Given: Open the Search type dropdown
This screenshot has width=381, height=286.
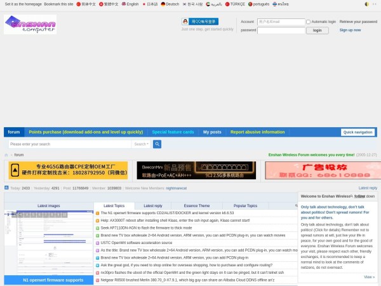Looking at the screenshot, I should [x=142, y=144].
